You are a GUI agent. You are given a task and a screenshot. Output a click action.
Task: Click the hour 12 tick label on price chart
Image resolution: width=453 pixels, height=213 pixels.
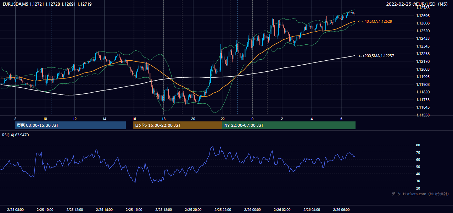coord(74,119)
